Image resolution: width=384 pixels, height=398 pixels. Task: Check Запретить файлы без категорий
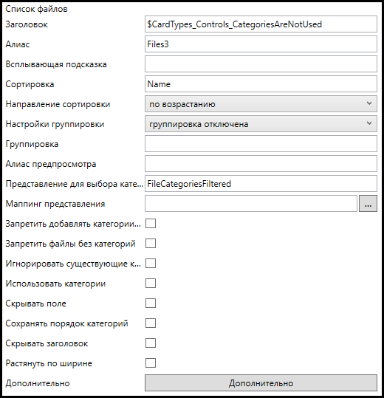pos(151,244)
